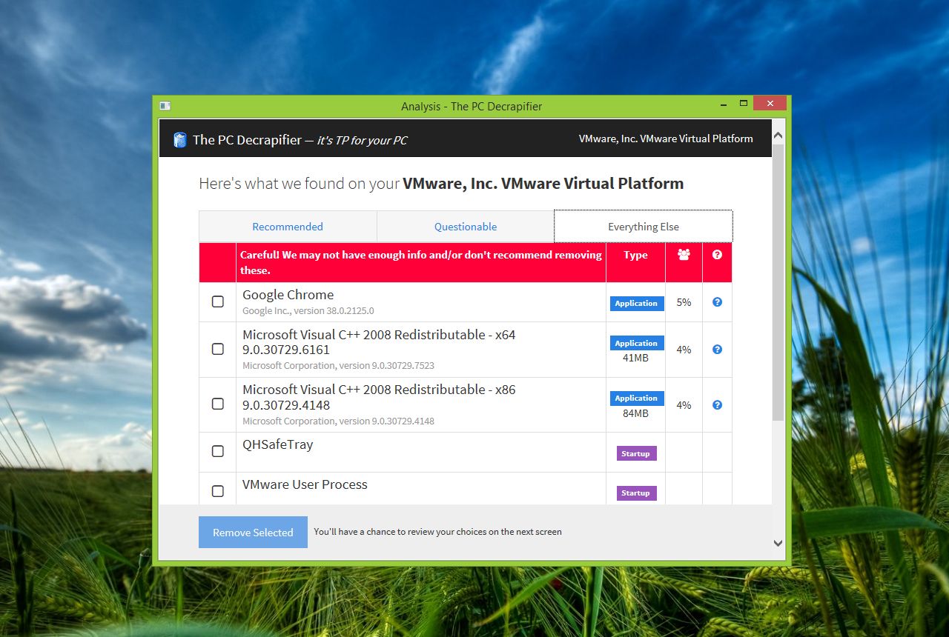The height and width of the screenshot is (637, 949).
Task: Click Microsoft Visual C++ 2008 x86 entry name
Action: pyautogui.click(x=379, y=397)
